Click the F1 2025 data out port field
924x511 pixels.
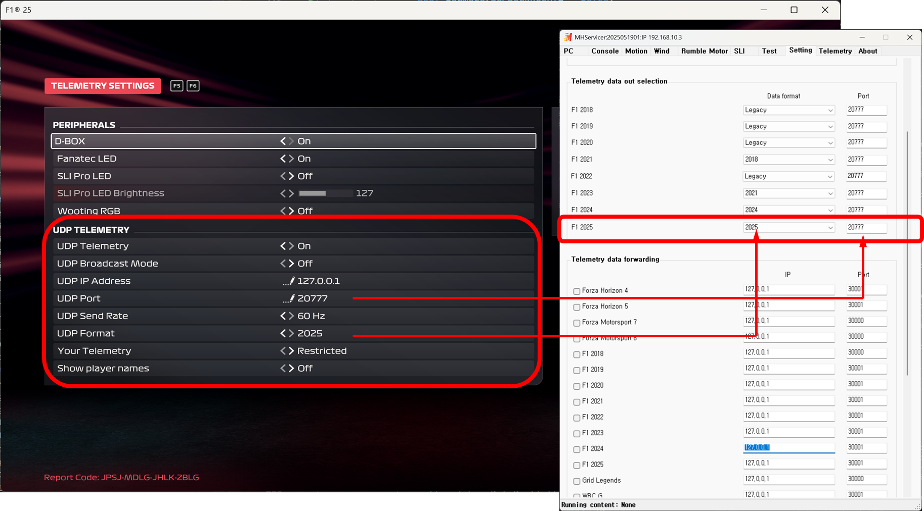pos(866,228)
